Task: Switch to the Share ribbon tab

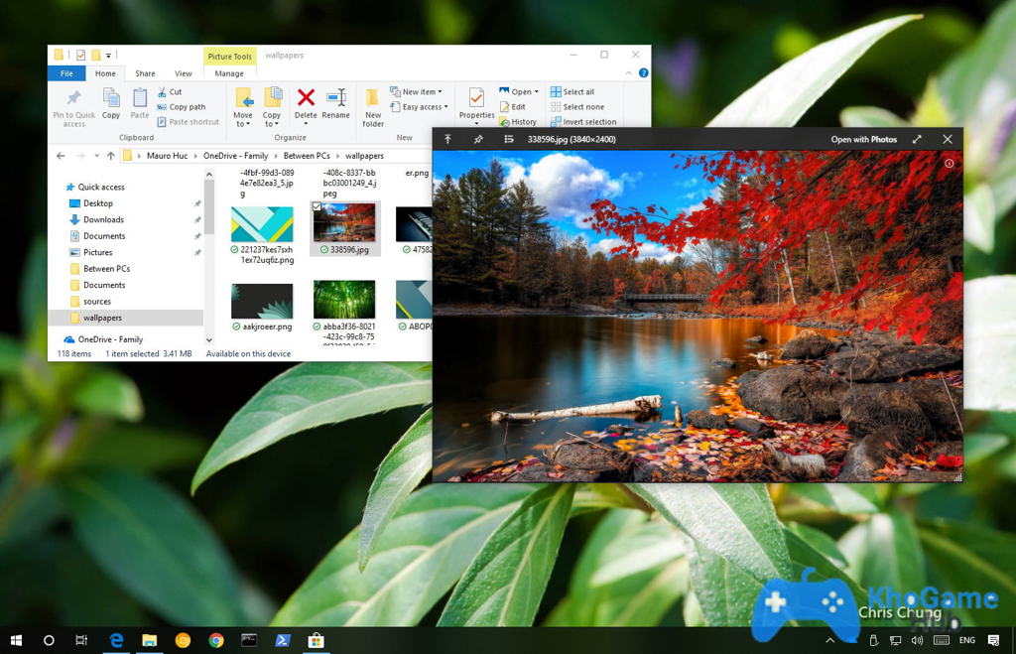Action: (x=145, y=73)
